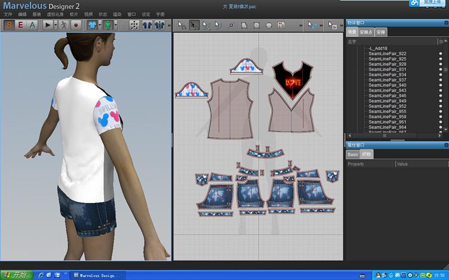Select the circle pattern tool icon
Image resolution: width=449 pixels, height=280 pixels.
[x=269, y=25]
